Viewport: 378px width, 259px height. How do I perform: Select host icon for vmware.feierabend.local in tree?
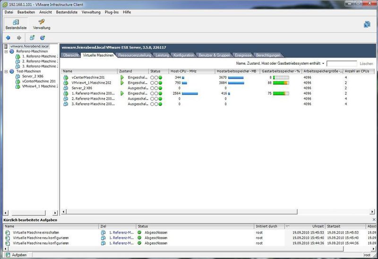6,46
